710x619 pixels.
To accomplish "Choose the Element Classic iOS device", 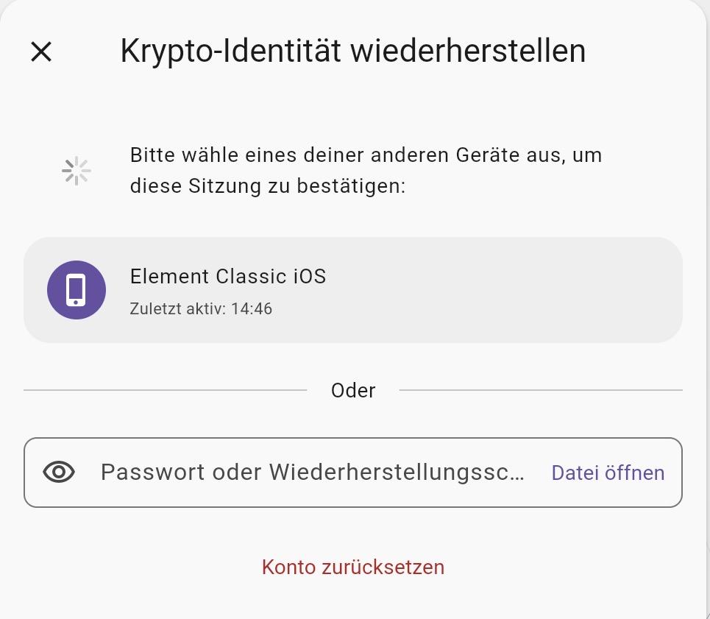I will pos(353,290).
